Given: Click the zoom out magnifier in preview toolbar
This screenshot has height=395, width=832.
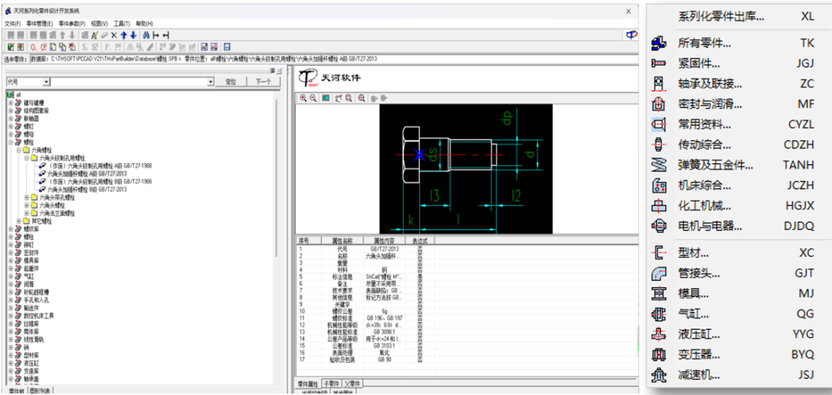Looking at the screenshot, I should (x=313, y=98).
